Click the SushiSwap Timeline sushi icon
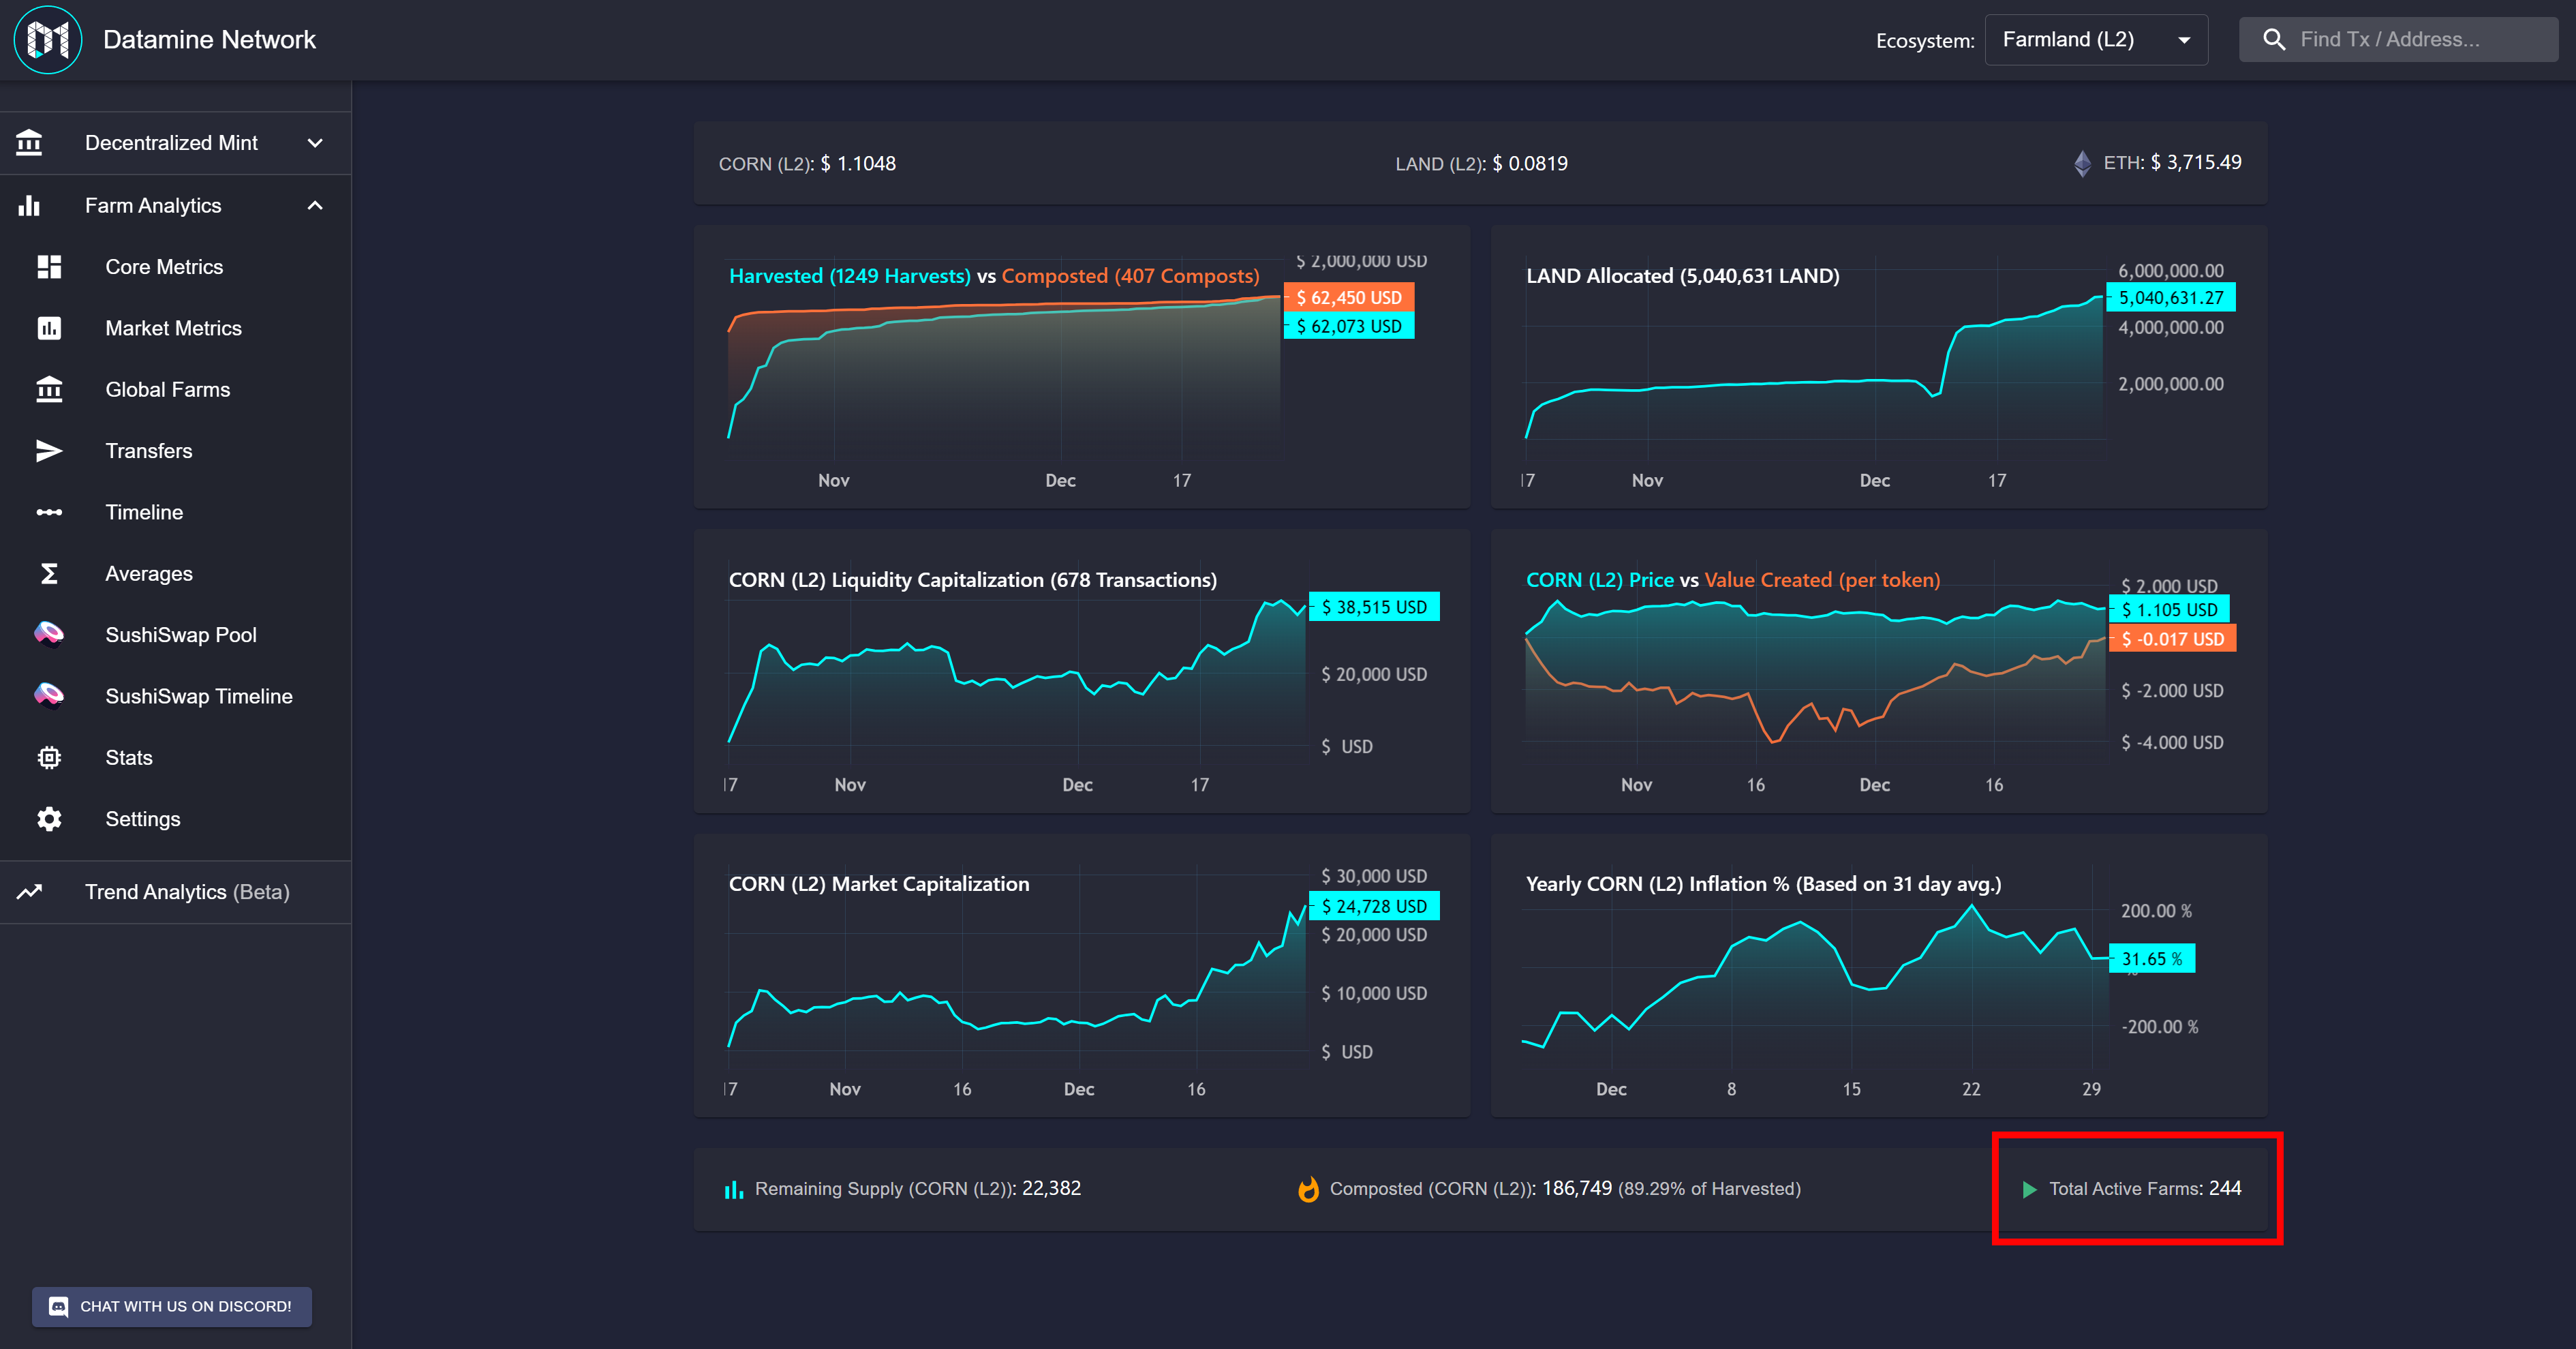Image resolution: width=2576 pixels, height=1349 pixels. (49, 696)
